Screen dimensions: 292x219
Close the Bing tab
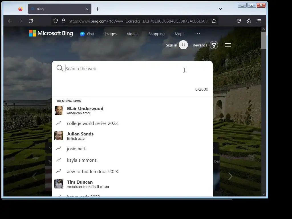click(87, 9)
